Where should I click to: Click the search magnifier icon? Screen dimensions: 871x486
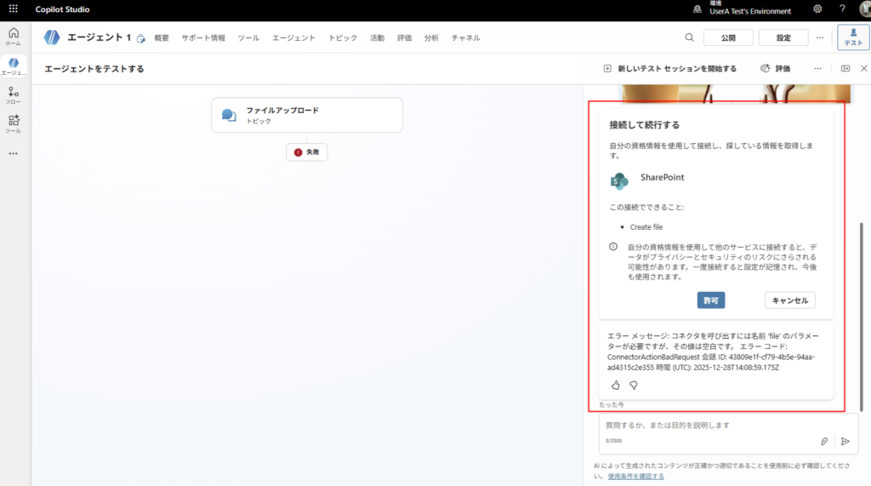coord(690,37)
